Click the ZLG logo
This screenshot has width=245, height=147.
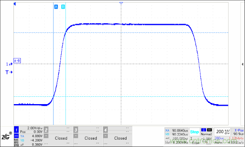pos(7,136)
